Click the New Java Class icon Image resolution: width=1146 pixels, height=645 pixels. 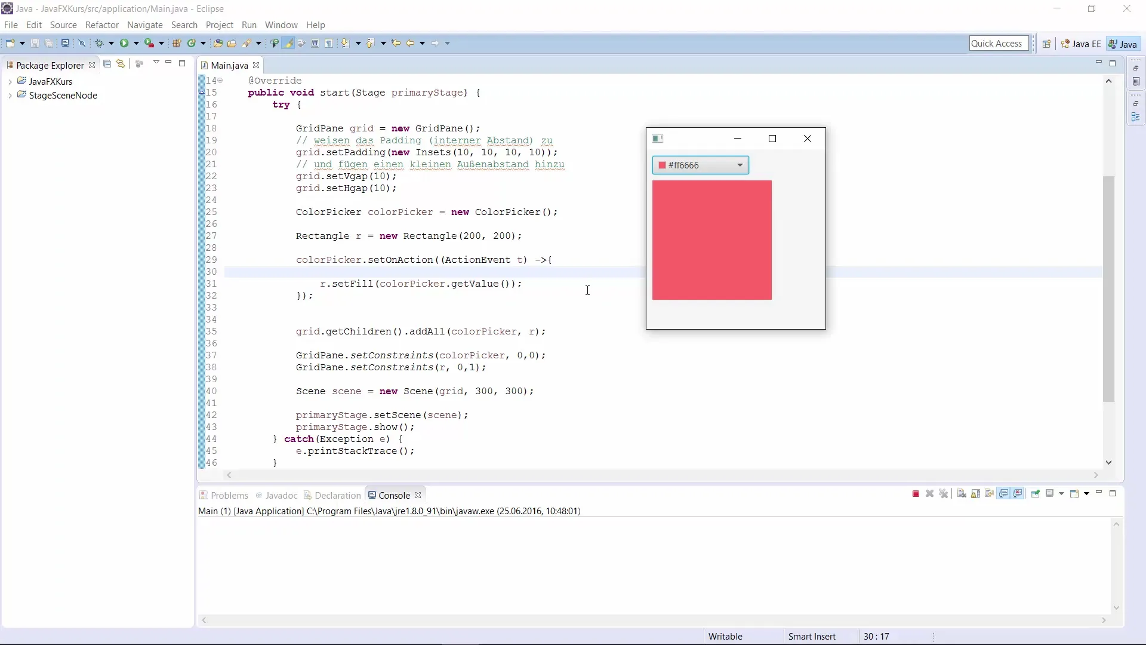point(192,43)
